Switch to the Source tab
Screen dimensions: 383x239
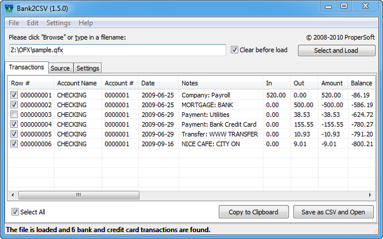[x=60, y=68]
